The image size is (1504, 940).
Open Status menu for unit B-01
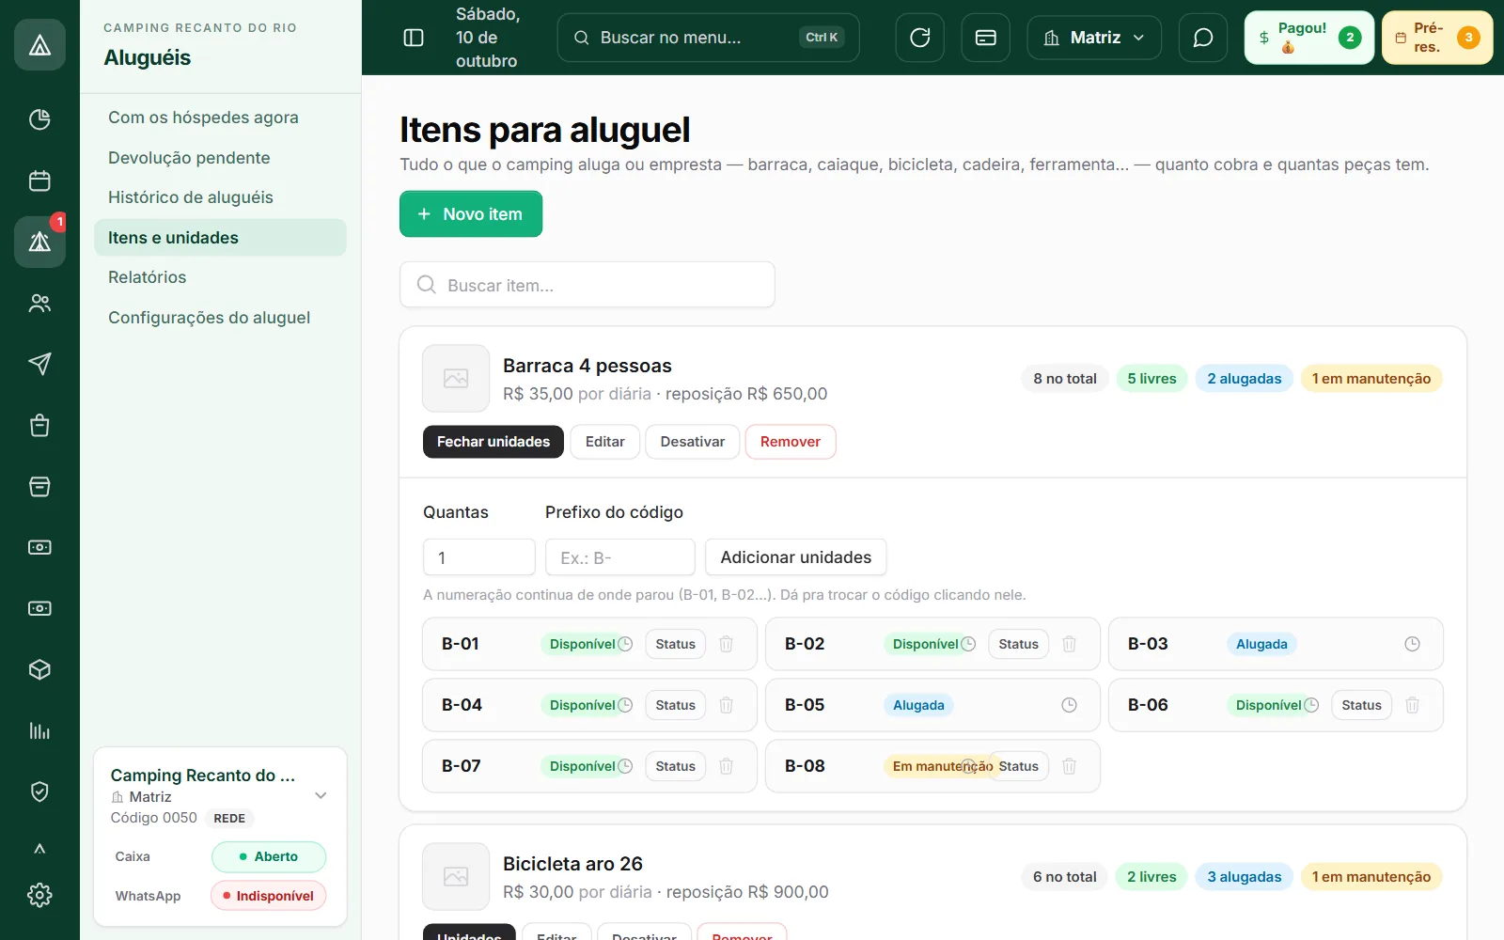click(x=675, y=644)
